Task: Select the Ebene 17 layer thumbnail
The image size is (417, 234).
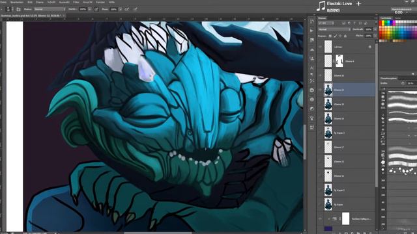Action: click(328, 147)
